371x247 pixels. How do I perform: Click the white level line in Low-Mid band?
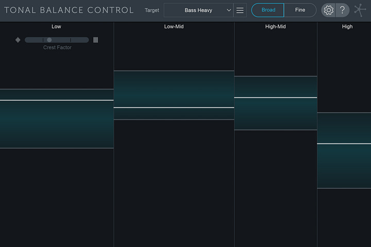(174, 108)
